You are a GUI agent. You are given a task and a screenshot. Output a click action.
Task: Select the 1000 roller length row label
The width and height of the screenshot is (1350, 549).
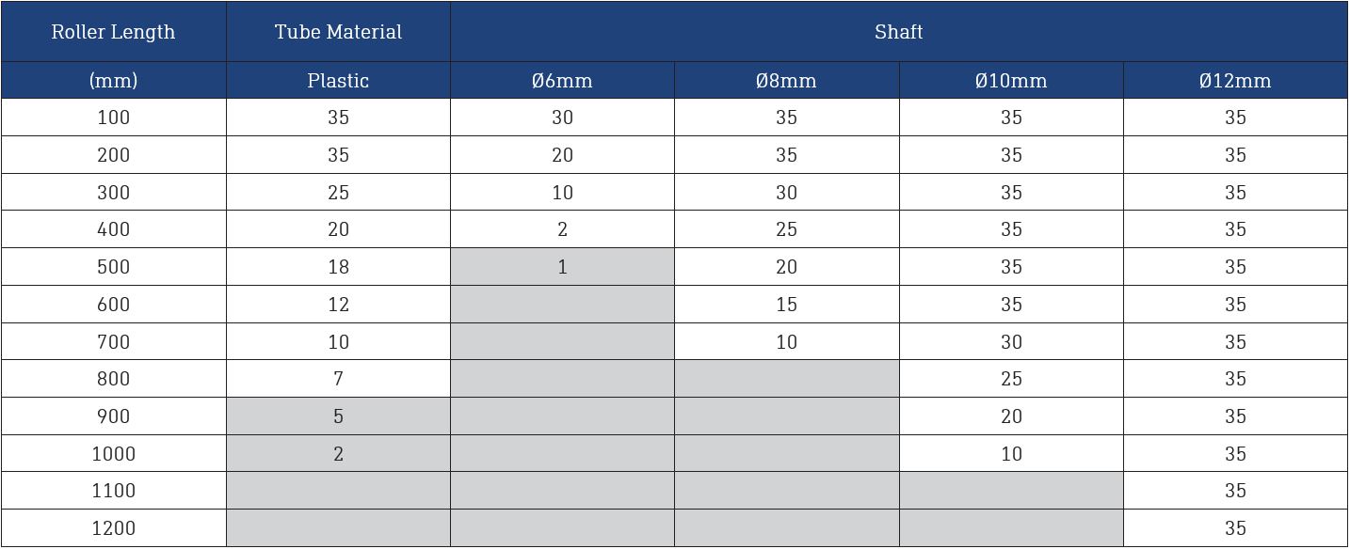(x=113, y=454)
